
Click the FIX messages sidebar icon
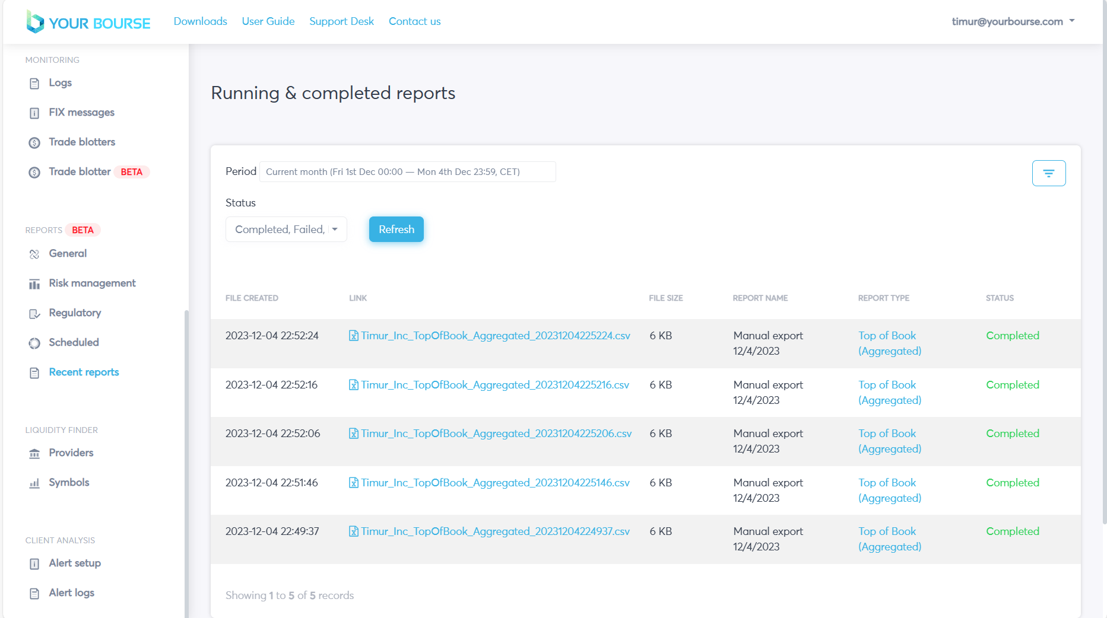point(34,113)
